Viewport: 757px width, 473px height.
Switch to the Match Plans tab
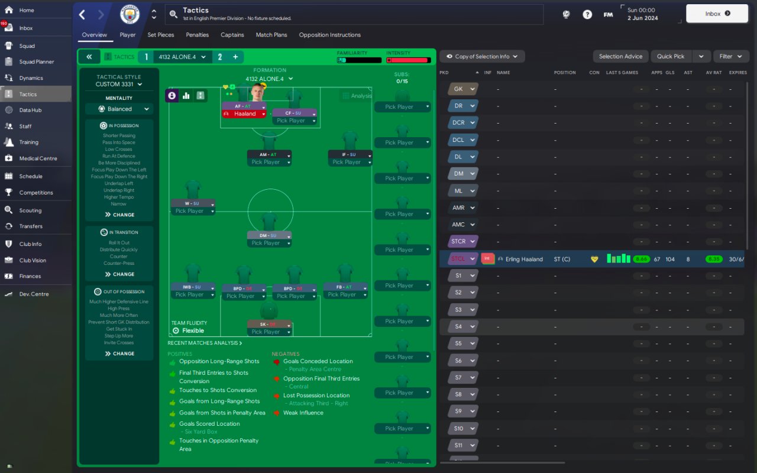[271, 35]
